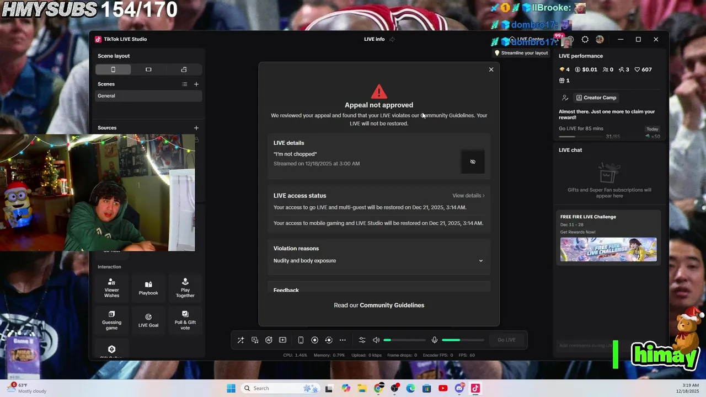
Task: Open the audio mixer settings sliders icon
Action: [362, 340]
